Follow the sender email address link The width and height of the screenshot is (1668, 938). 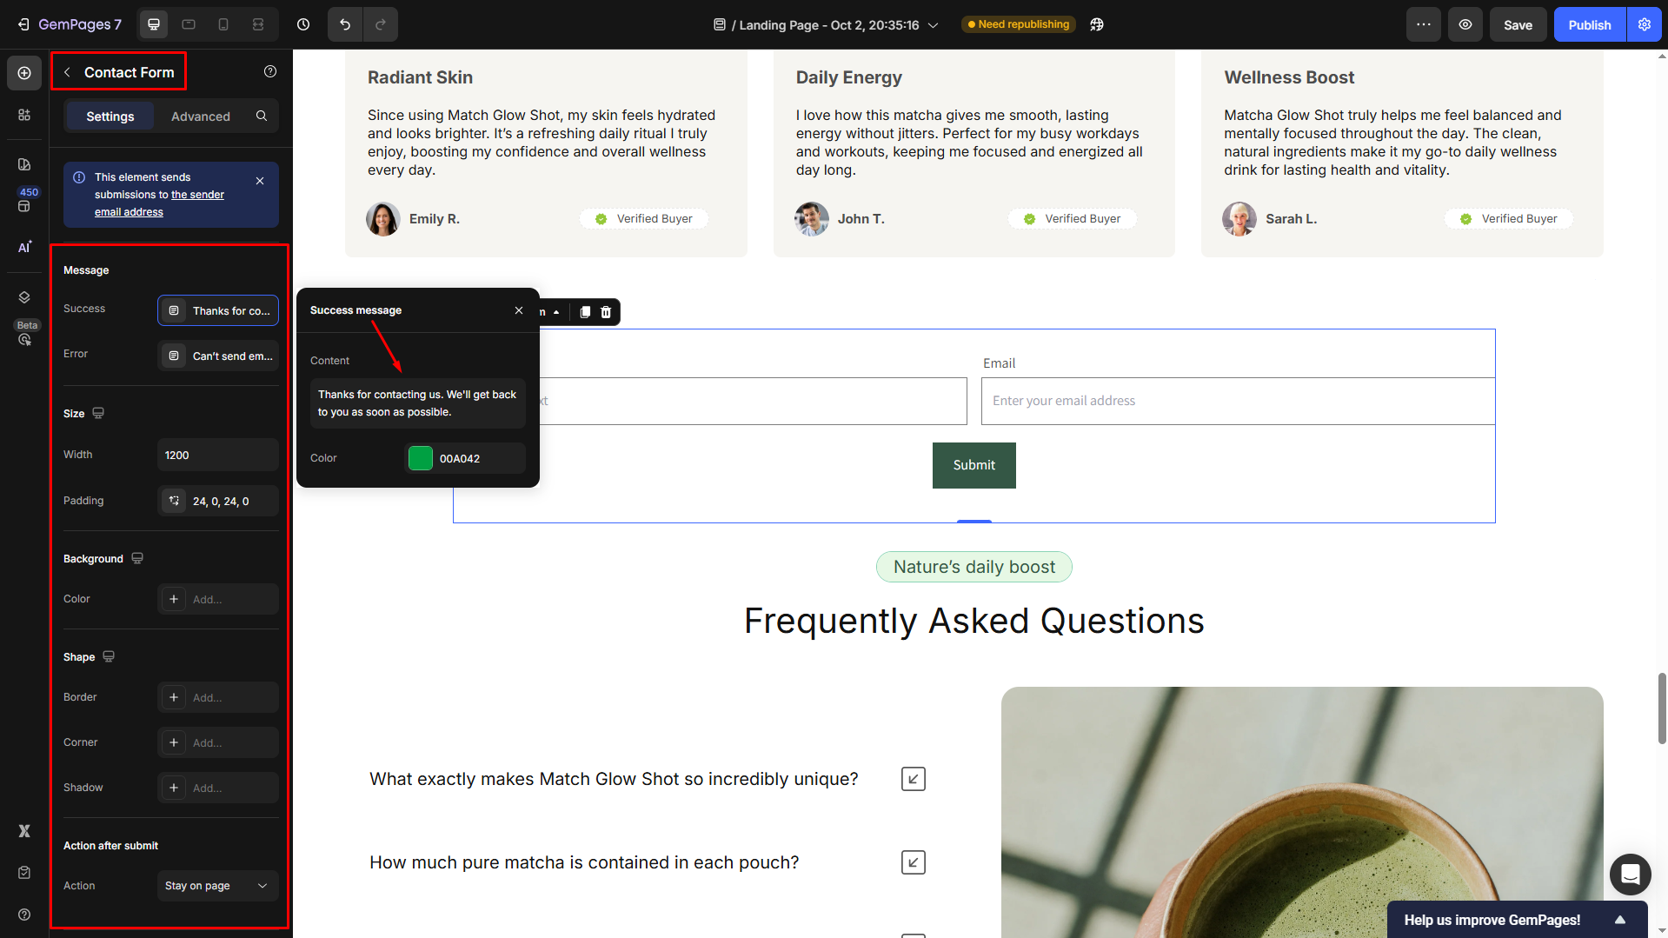coord(160,203)
